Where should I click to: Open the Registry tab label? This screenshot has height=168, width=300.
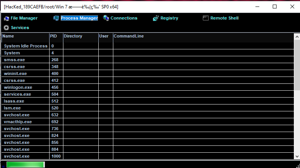click(169, 18)
